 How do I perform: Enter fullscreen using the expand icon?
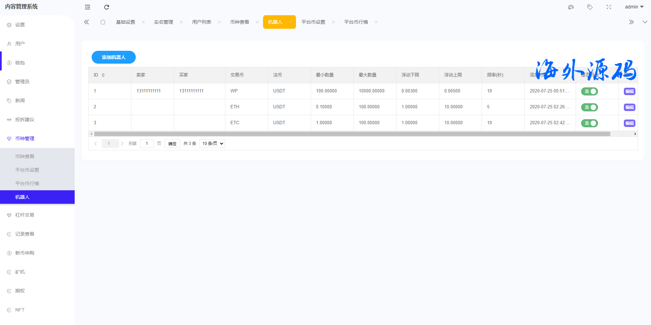[x=609, y=7]
